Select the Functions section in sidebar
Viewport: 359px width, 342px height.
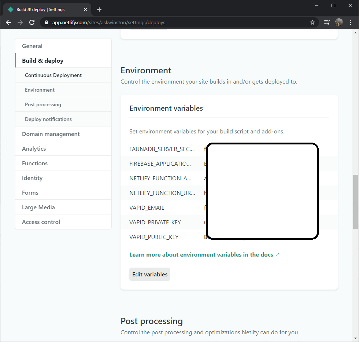34,163
